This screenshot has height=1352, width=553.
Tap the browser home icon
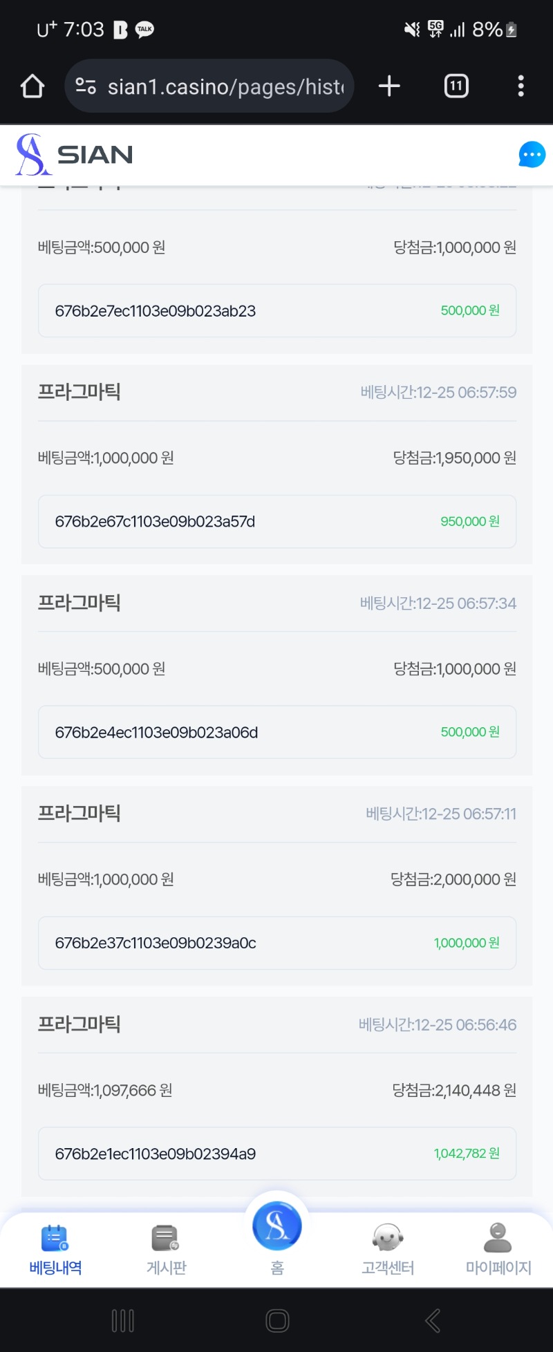coord(32,86)
